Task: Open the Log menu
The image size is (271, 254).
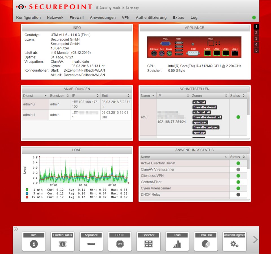Action: [194, 17]
